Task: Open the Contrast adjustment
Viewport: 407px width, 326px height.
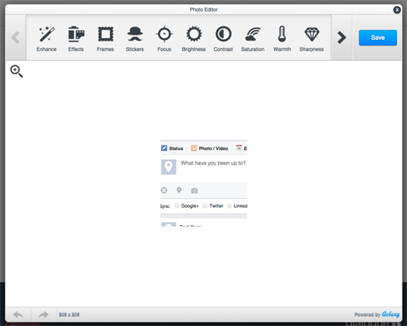Action: tap(223, 38)
